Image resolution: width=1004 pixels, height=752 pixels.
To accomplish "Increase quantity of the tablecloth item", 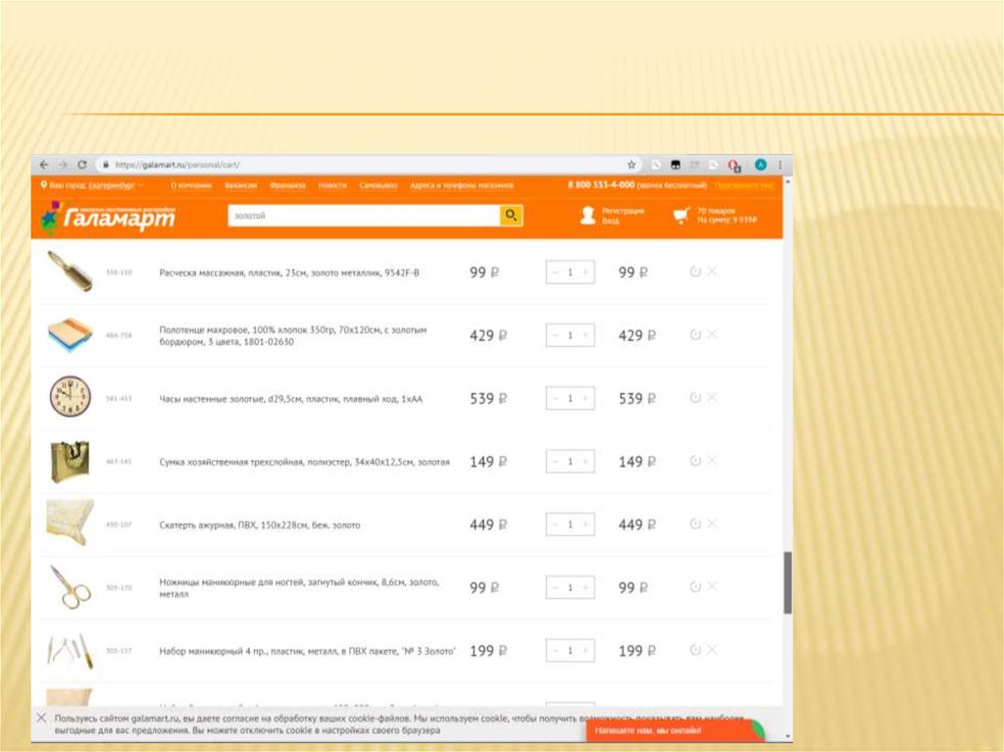I will (585, 525).
